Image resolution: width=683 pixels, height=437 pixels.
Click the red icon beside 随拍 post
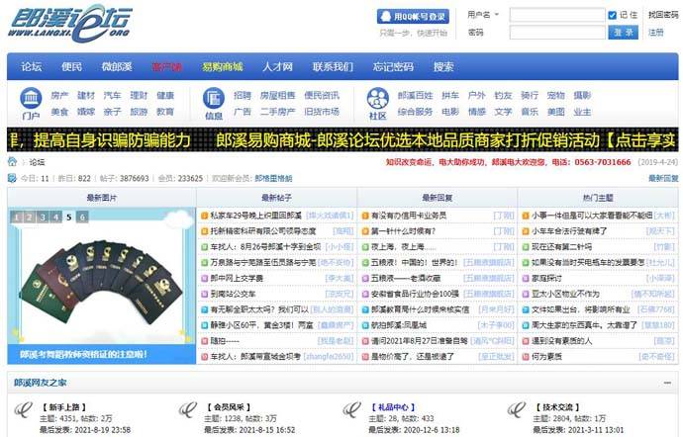tap(204, 341)
